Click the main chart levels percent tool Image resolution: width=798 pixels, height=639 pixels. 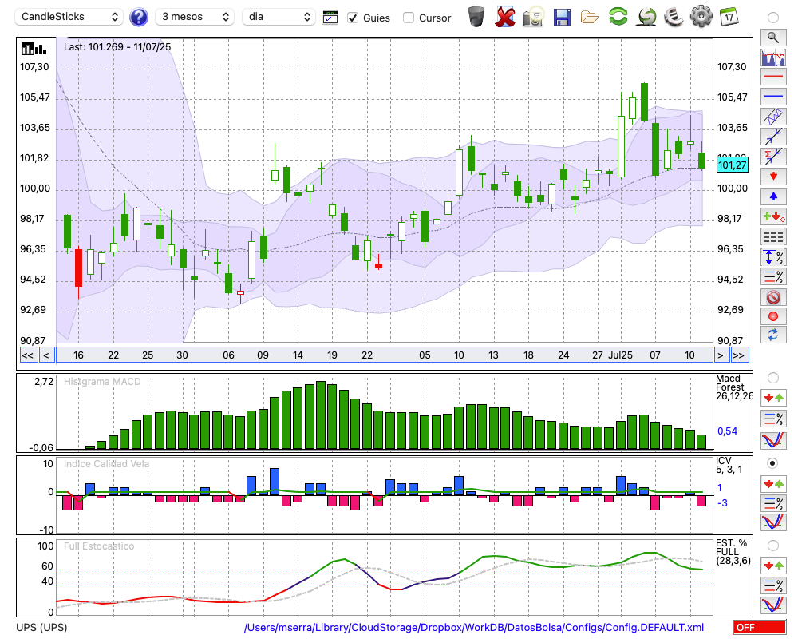pyautogui.click(x=773, y=276)
